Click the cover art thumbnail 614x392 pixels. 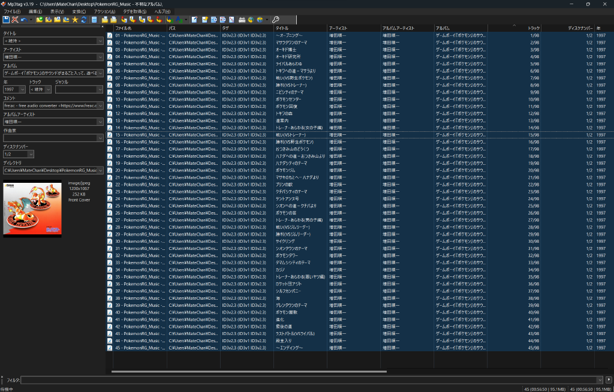(34, 208)
